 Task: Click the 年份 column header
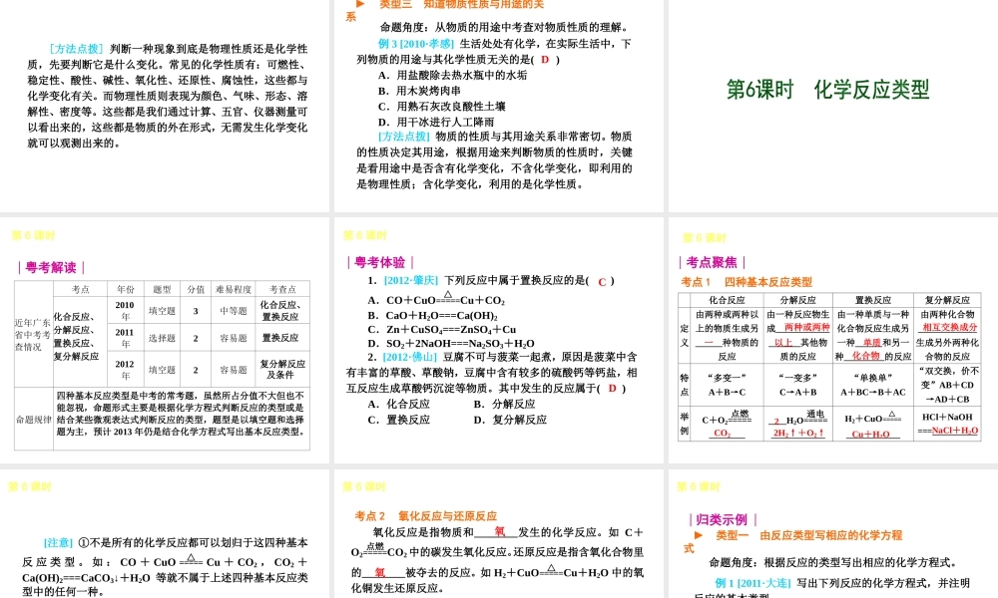(x=126, y=289)
